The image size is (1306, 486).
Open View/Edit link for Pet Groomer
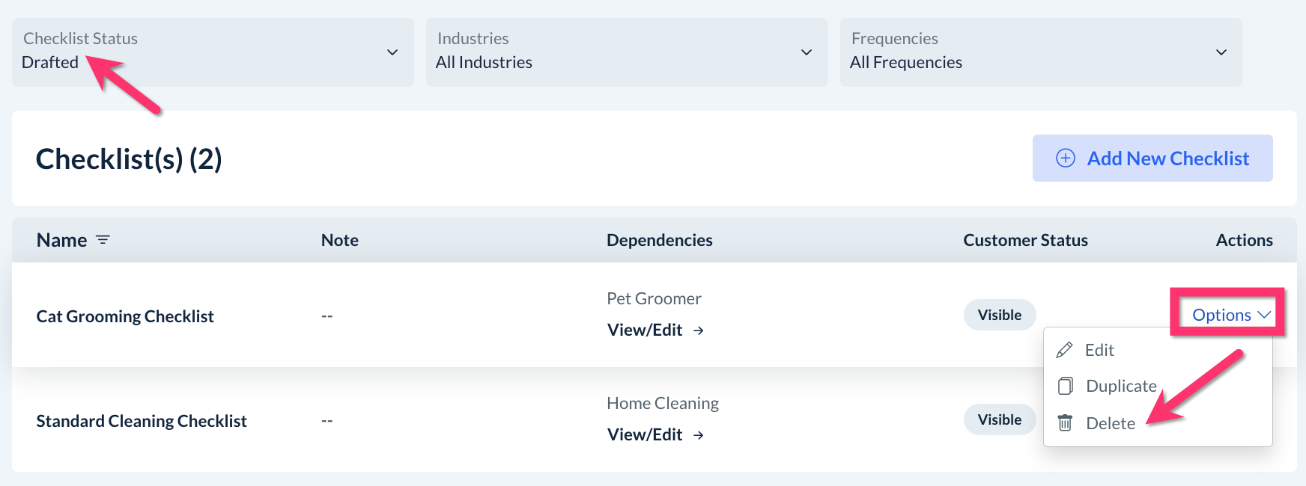[645, 330]
